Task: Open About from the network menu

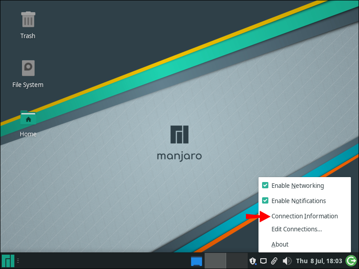Action: coord(305,244)
